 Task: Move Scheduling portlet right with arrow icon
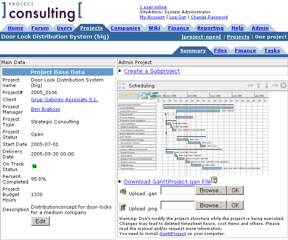(x=275, y=85)
